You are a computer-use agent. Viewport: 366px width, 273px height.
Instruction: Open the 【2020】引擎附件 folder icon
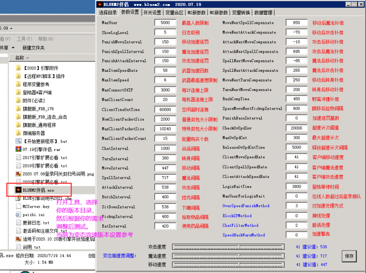click(x=18, y=68)
